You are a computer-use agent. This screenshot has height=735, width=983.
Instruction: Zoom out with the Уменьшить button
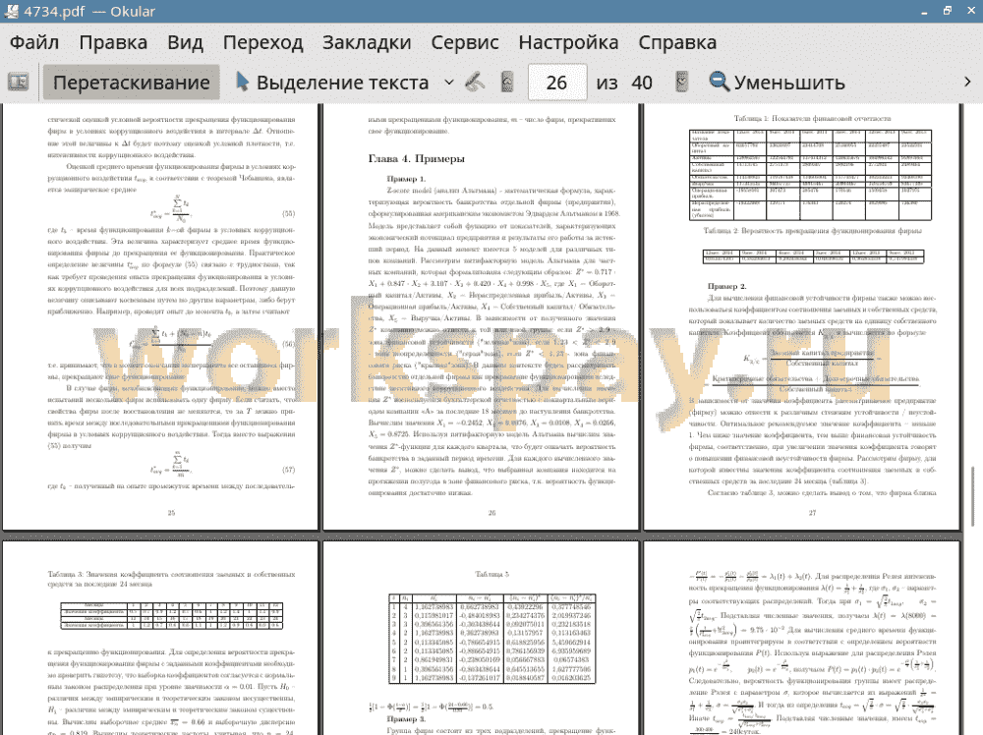point(778,83)
